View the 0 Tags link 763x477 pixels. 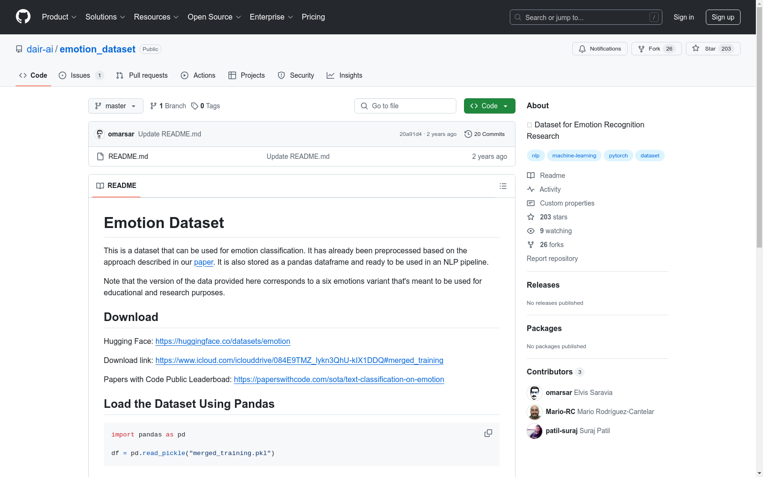206,106
